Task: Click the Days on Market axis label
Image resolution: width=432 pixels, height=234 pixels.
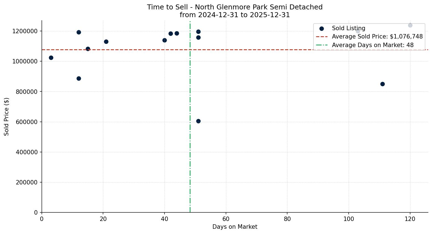Action: tap(235, 227)
